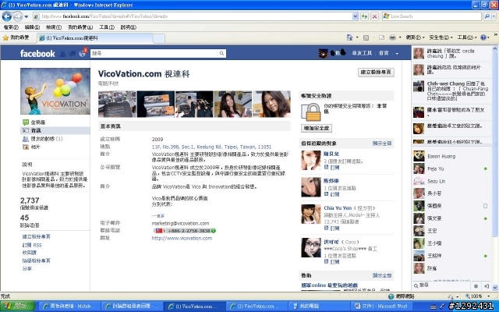Click the Facebook search field
The image size is (499, 312).
154,53
